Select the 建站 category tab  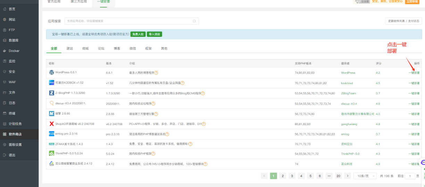(x=70, y=49)
